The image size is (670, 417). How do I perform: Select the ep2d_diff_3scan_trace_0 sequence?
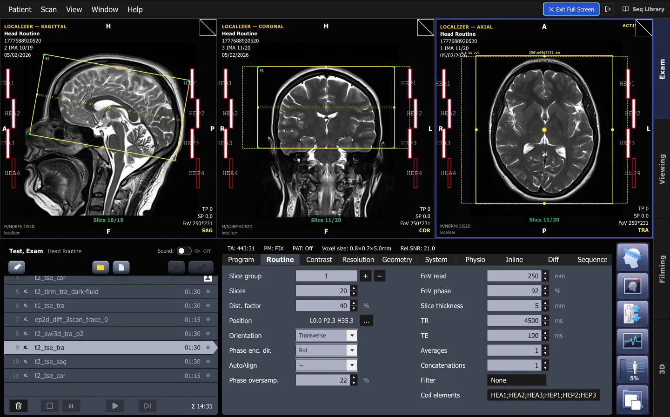[x=111, y=320]
